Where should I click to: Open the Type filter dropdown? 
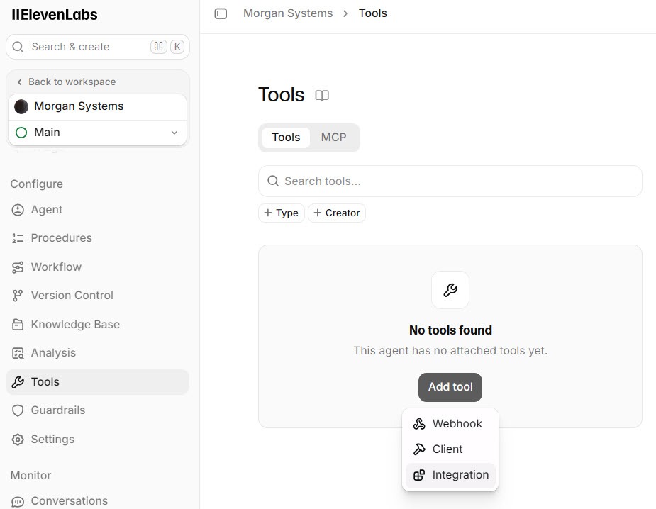[281, 213]
